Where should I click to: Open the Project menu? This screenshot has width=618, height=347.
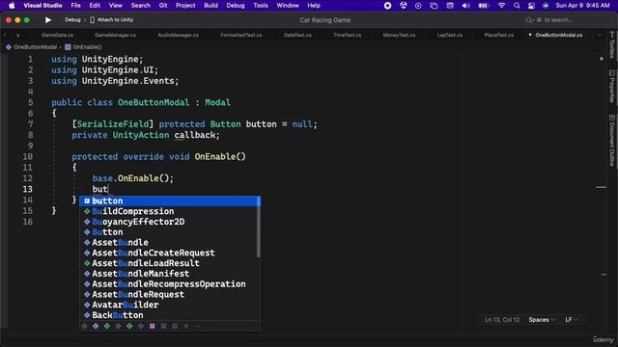click(185, 6)
